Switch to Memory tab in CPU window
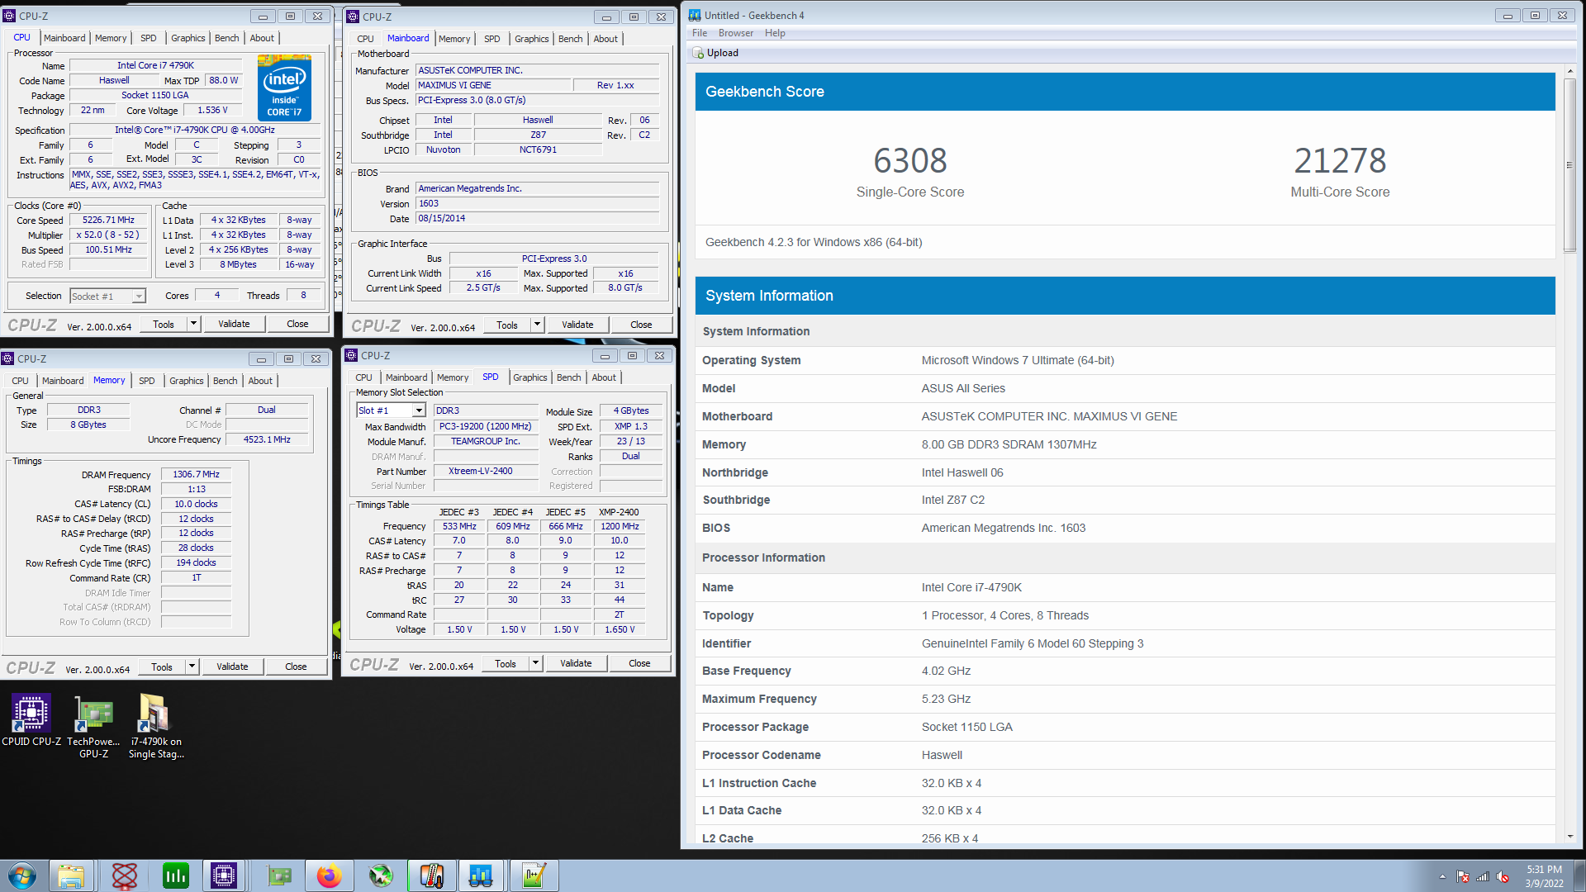The height and width of the screenshot is (892, 1586). (111, 38)
